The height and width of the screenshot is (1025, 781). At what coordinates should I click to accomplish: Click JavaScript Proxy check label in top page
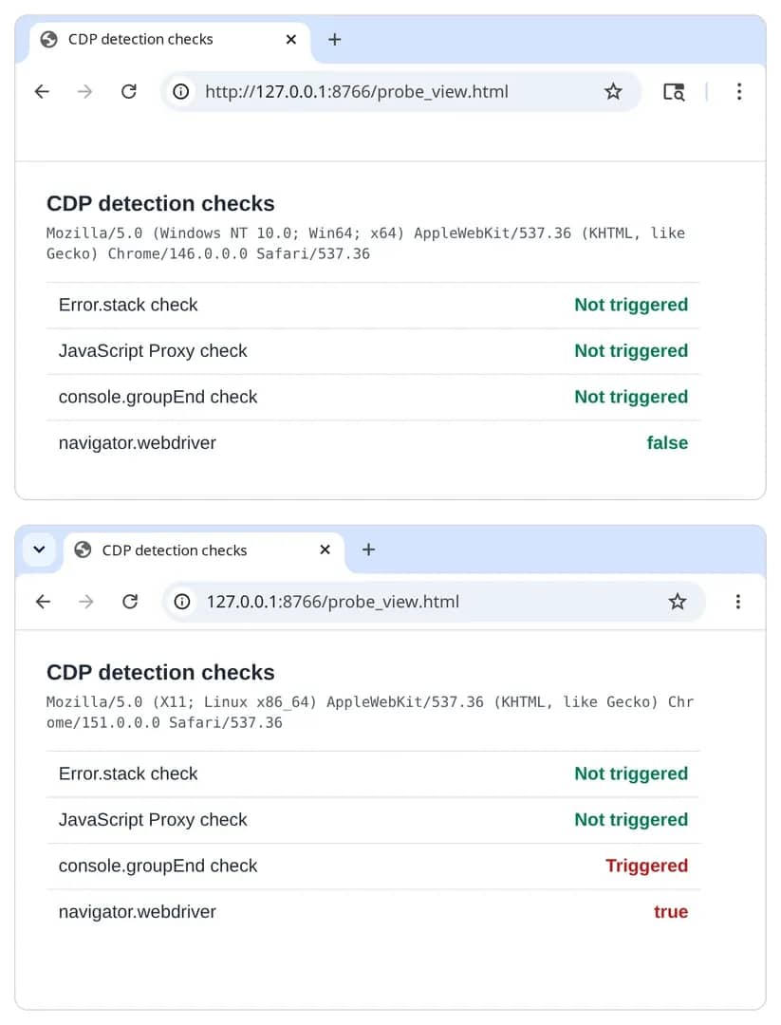[x=153, y=351]
